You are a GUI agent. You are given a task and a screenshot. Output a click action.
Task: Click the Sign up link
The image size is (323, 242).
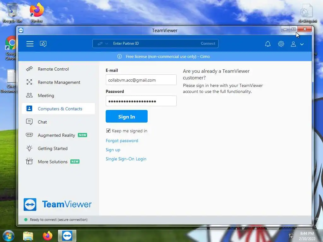tap(113, 150)
